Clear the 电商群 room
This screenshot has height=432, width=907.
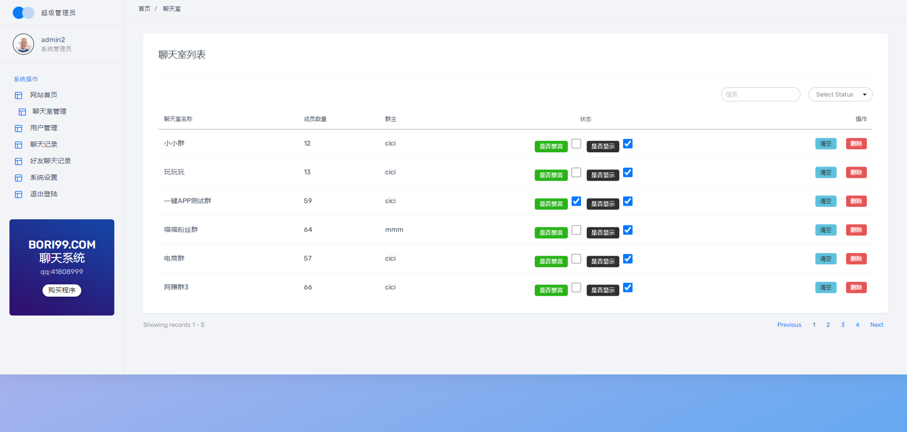pyautogui.click(x=826, y=259)
